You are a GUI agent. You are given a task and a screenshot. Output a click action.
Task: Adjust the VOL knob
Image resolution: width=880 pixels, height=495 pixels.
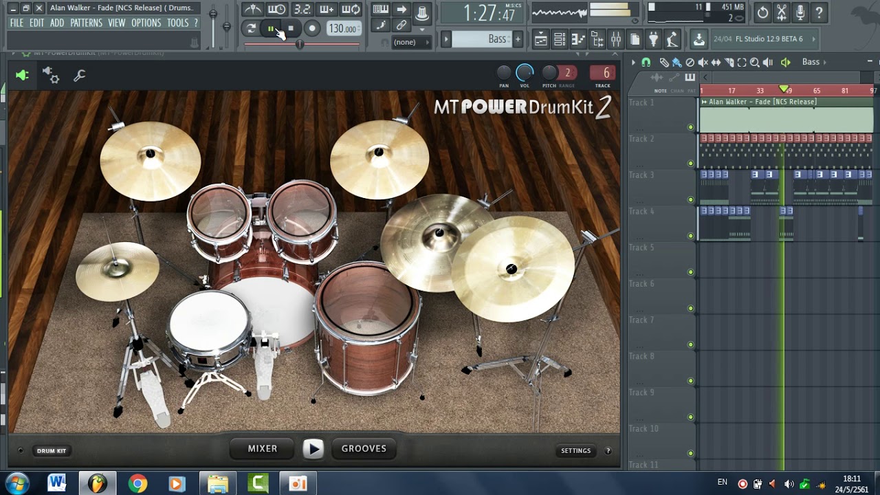[x=525, y=72]
